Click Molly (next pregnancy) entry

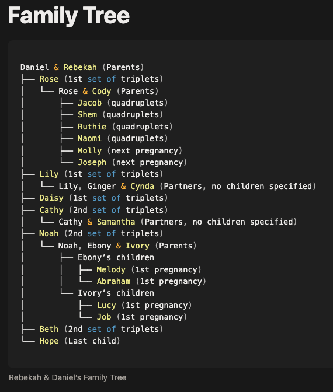click(x=130, y=150)
